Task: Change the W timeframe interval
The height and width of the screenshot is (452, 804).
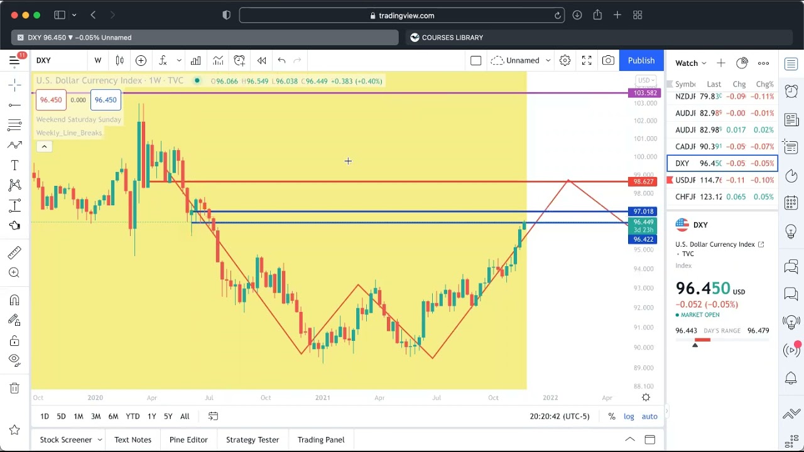Action: point(98,60)
